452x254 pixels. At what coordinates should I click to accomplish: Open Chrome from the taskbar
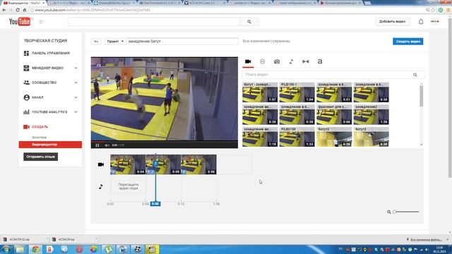pyautogui.click(x=35, y=249)
